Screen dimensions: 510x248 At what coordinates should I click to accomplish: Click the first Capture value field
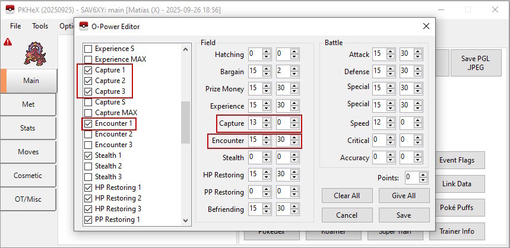(255, 124)
